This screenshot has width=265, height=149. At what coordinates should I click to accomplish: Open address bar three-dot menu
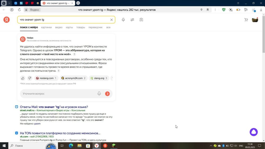click(215, 10)
